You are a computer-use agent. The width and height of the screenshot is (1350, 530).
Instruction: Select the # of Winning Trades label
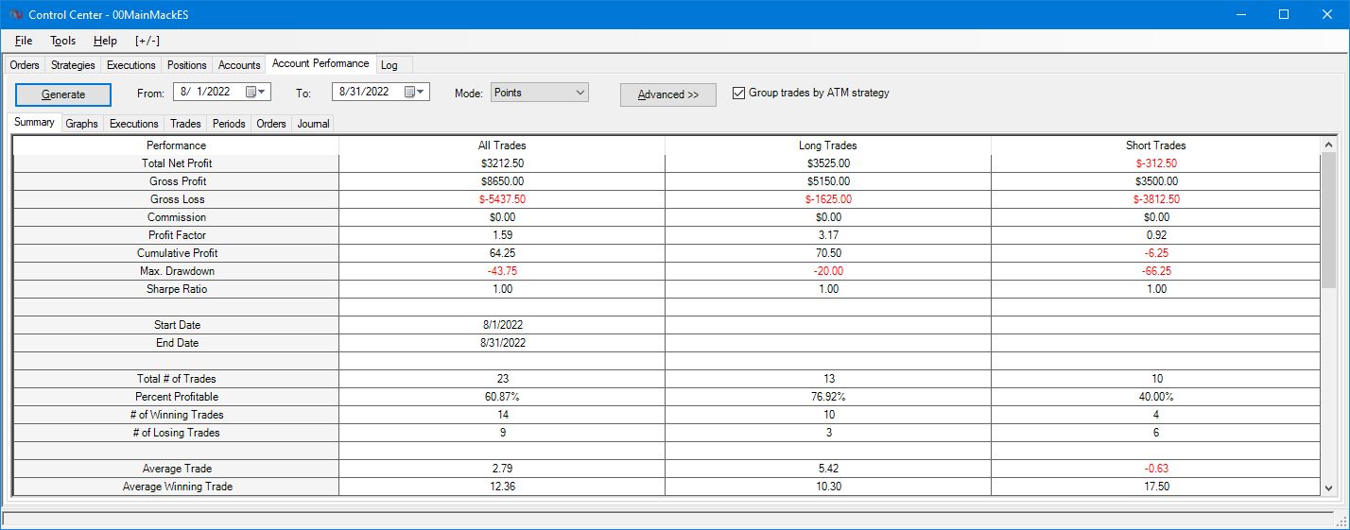click(x=176, y=415)
